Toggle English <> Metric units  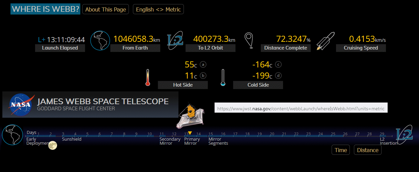[x=158, y=9]
